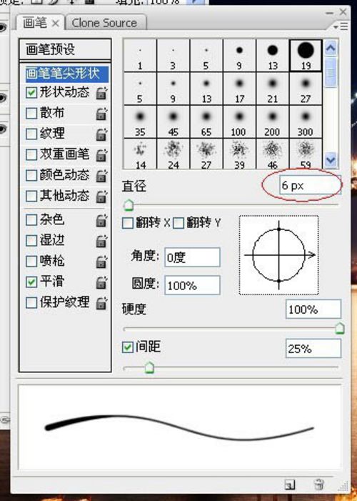The width and height of the screenshot is (357, 501).
Task: Toggle lock icon for 喷枪
Action: tap(101, 262)
